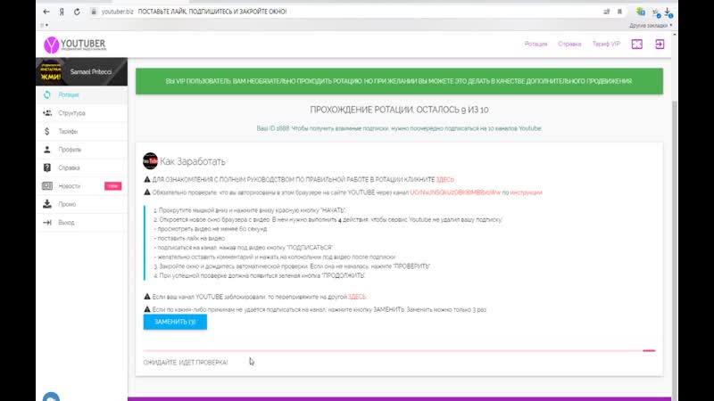Click the Ротация refresh icon in sidebar
Image resolution: width=714 pixels, height=401 pixels.
47,94
